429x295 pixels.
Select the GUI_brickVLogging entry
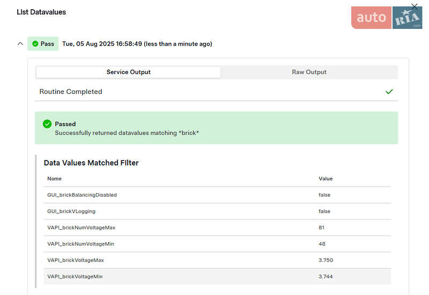coord(71,211)
